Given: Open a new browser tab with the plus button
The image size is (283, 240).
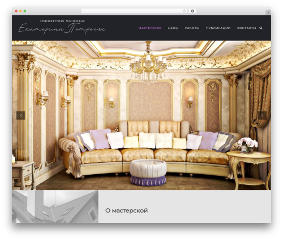Looking at the screenshot, I should tap(268, 12).
